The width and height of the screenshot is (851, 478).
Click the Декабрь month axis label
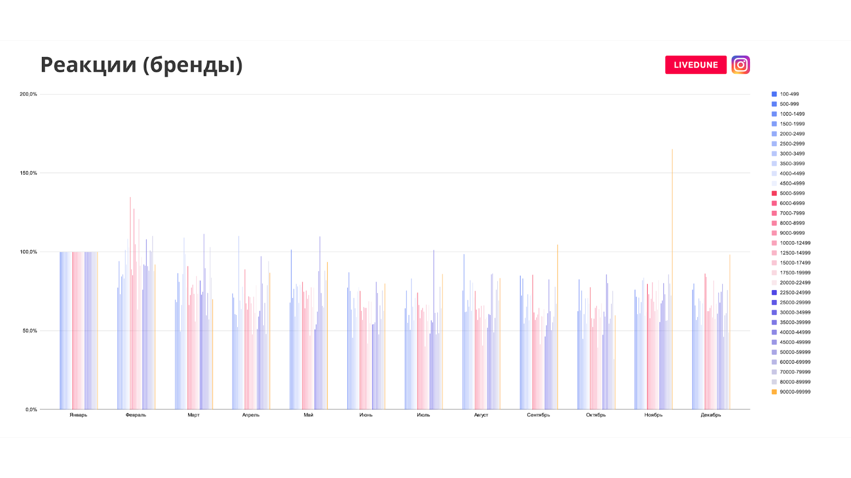coord(711,415)
